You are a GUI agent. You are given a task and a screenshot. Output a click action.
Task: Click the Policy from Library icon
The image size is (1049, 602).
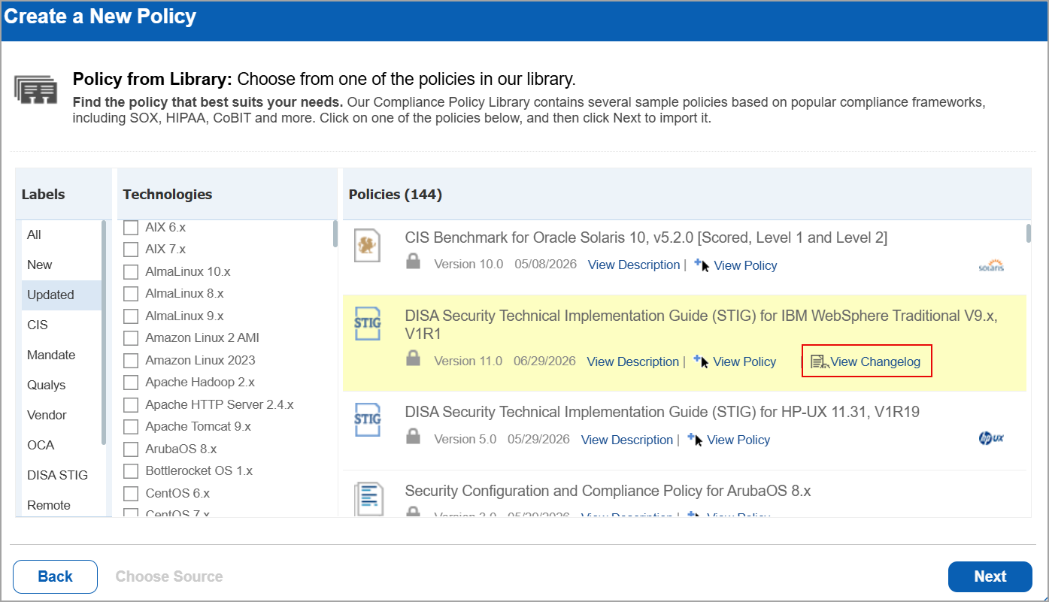[35, 89]
